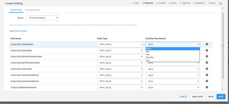Image resolution: width=229 pixels, height=104 pixels.
Task: Choose None in the partition key list
Action: [173, 49]
